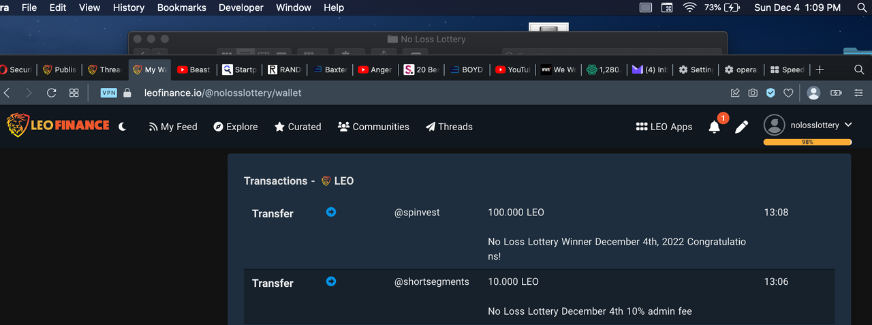Switch to the 'Speed' dial tab
The image size is (872, 325).
click(787, 69)
